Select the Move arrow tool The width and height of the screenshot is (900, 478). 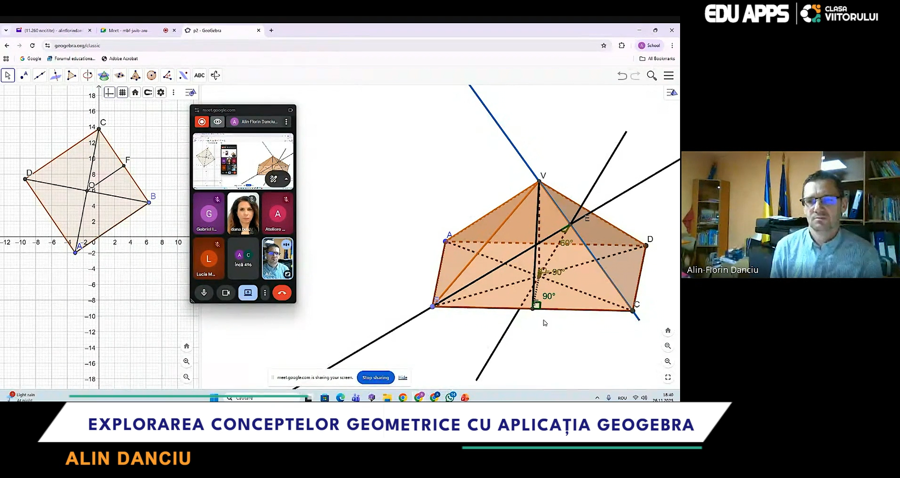[x=8, y=75]
